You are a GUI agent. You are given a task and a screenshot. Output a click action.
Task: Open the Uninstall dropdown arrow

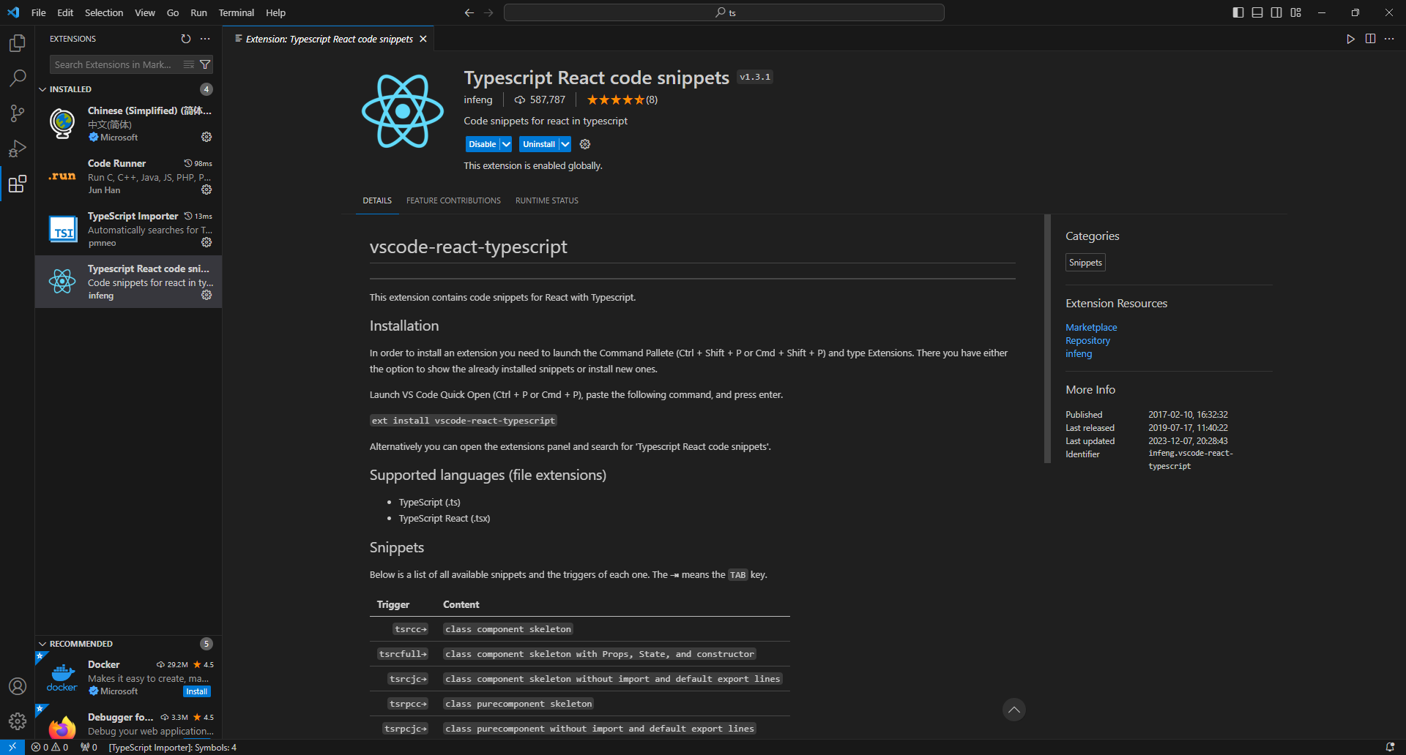point(565,144)
